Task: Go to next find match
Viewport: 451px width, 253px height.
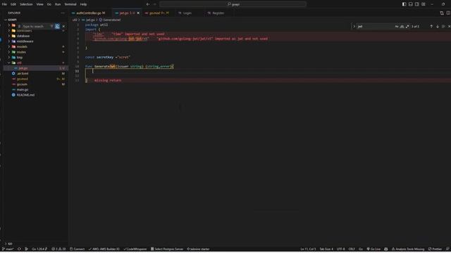Action: click(x=438, y=27)
